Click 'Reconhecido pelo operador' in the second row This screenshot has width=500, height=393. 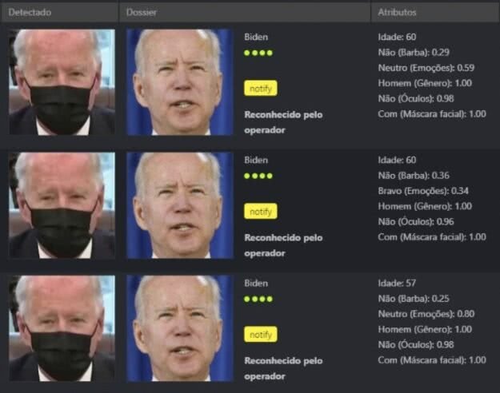tap(283, 245)
